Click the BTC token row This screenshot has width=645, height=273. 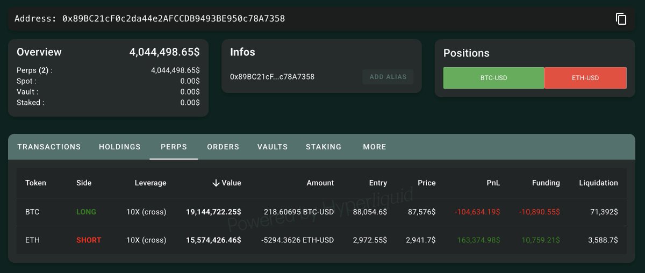(x=32, y=212)
